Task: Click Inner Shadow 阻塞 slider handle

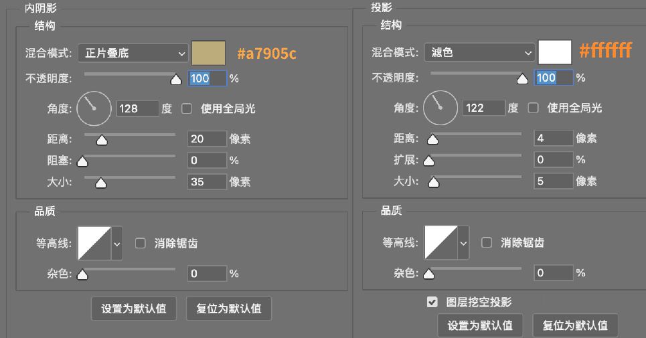Action: (x=82, y=161)
